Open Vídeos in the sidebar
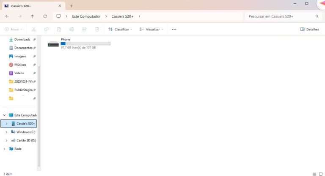The width and height of the screenshot is (325, 176). (19, 73)
